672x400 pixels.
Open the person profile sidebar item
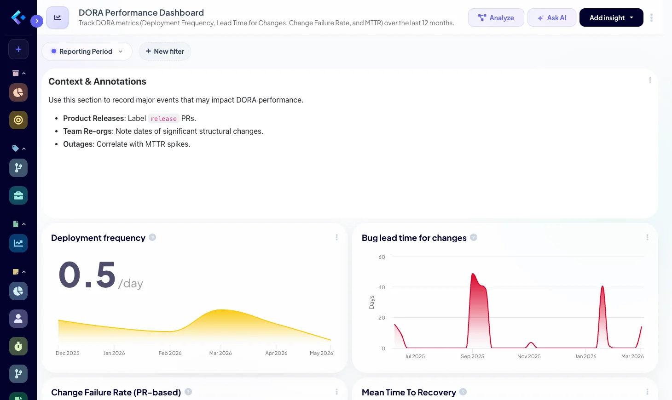pyautogui.click(x=18, y=319)
